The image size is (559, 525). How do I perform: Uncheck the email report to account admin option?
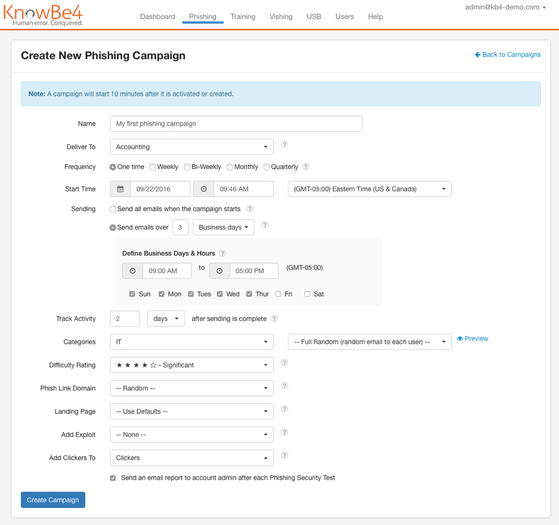(x=113, y=477)
